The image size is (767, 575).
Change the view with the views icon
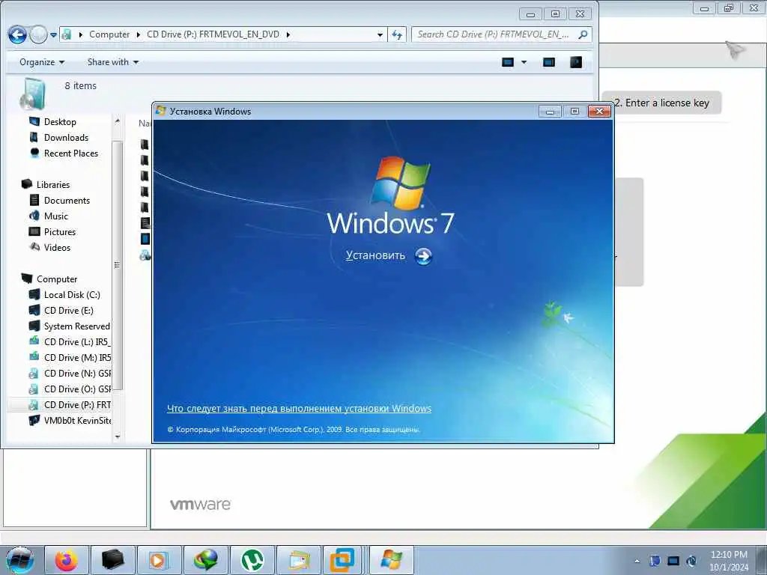(x=509, y=62)
